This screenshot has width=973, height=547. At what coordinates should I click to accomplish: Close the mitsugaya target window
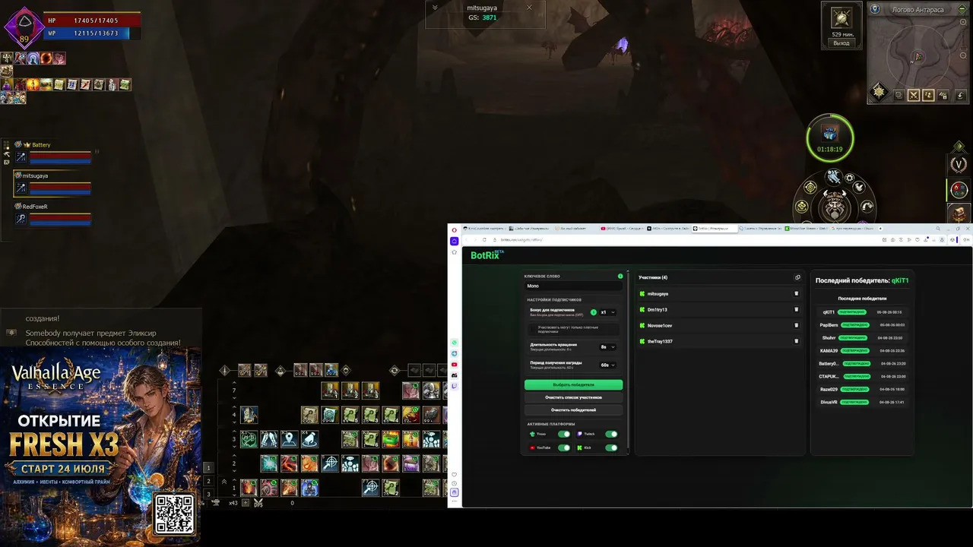click(x=530, y=8)
